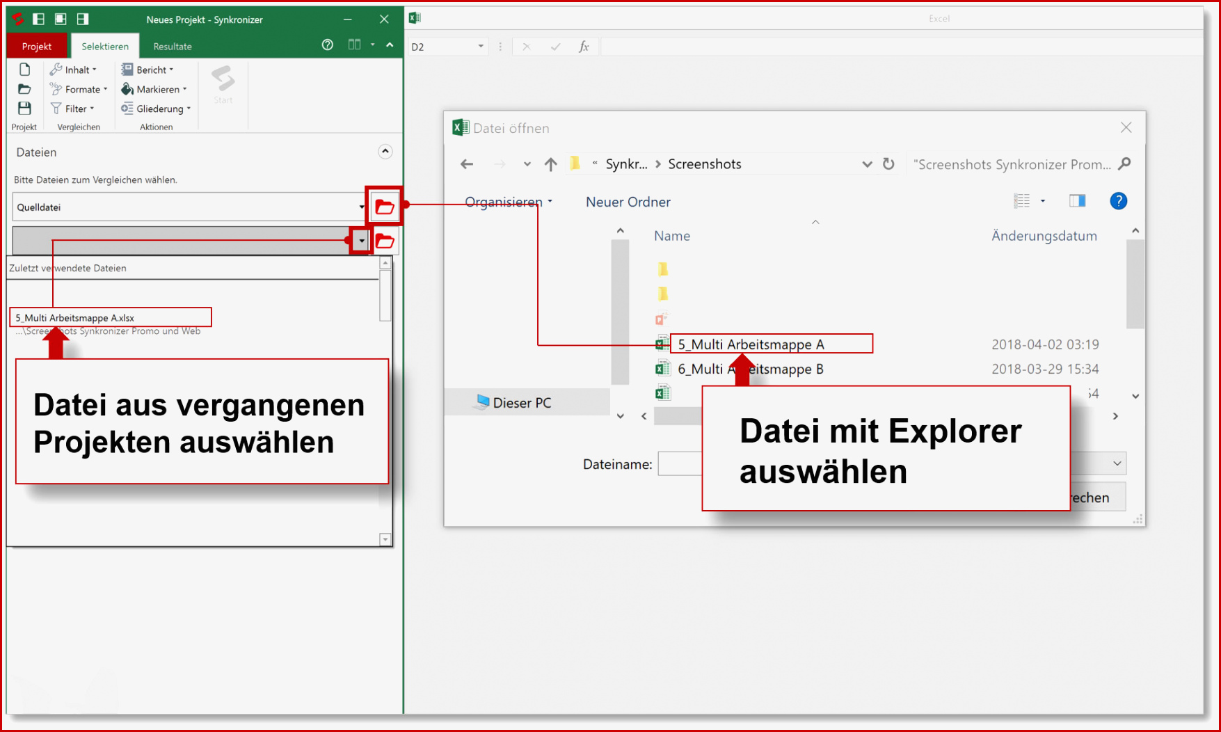
Task: Click the recent files list scrollbar down arrow
Action: (385, 539)
